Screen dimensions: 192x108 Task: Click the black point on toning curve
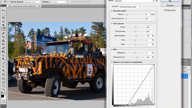(128, 105)
